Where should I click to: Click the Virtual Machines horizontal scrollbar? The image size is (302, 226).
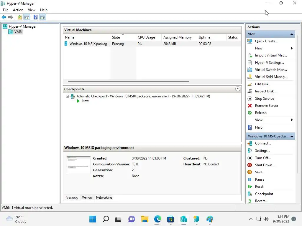point(128,82)
